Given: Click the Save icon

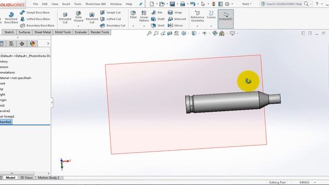Looking at the screenshot, I should pyautogui.click(x=172, y=4).
